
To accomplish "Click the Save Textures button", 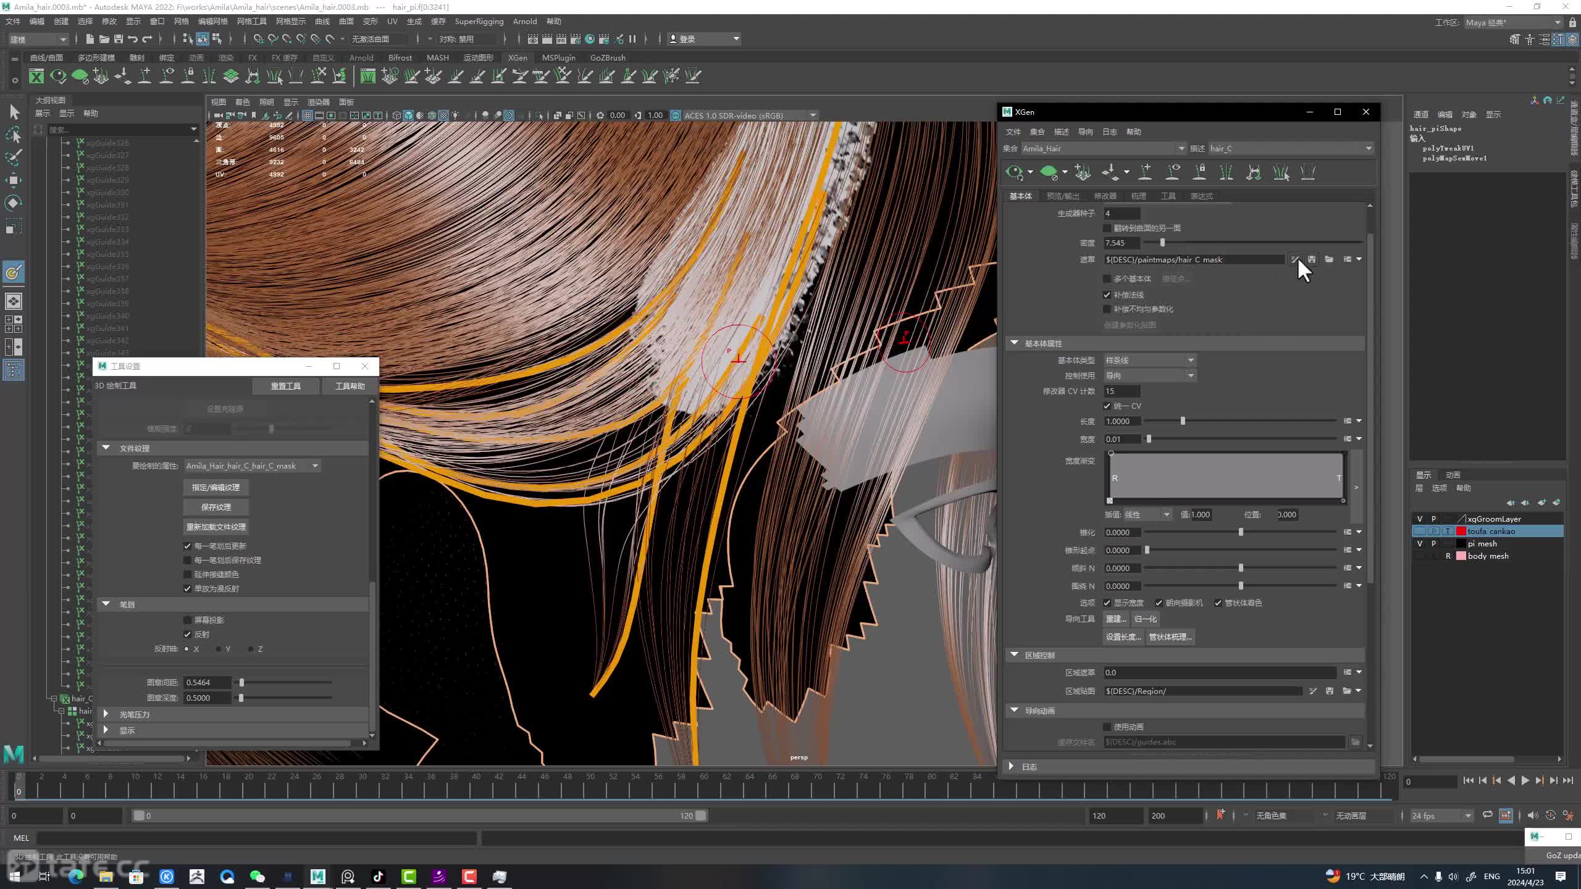I will click(216, 507).
